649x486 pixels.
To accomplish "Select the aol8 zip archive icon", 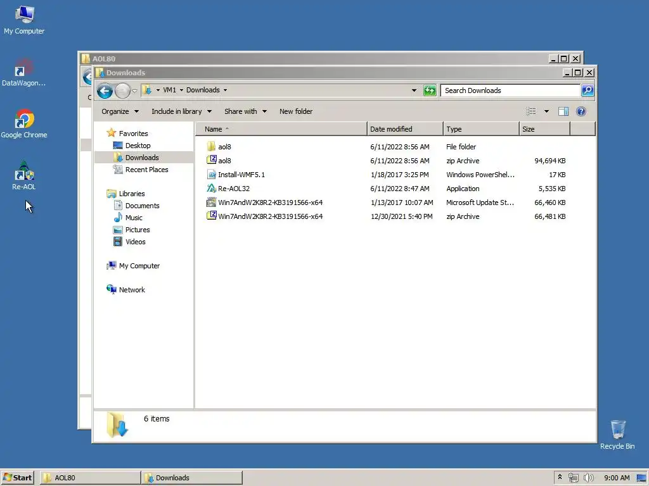I will (x=212, y=160).
